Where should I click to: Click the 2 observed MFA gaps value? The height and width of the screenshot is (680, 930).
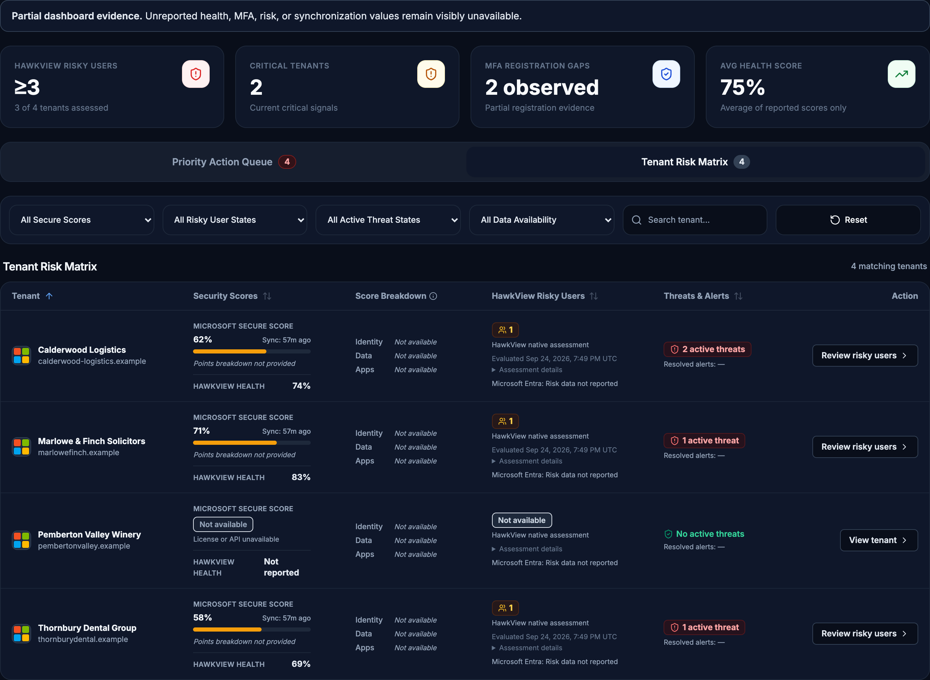tap(542, 87)
